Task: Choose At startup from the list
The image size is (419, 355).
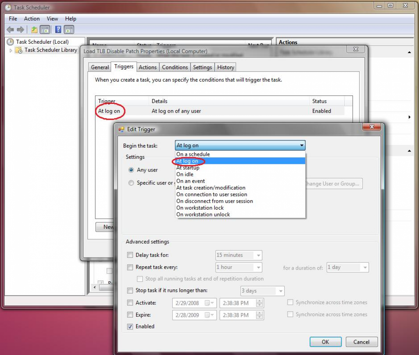Action: (240, 168)
